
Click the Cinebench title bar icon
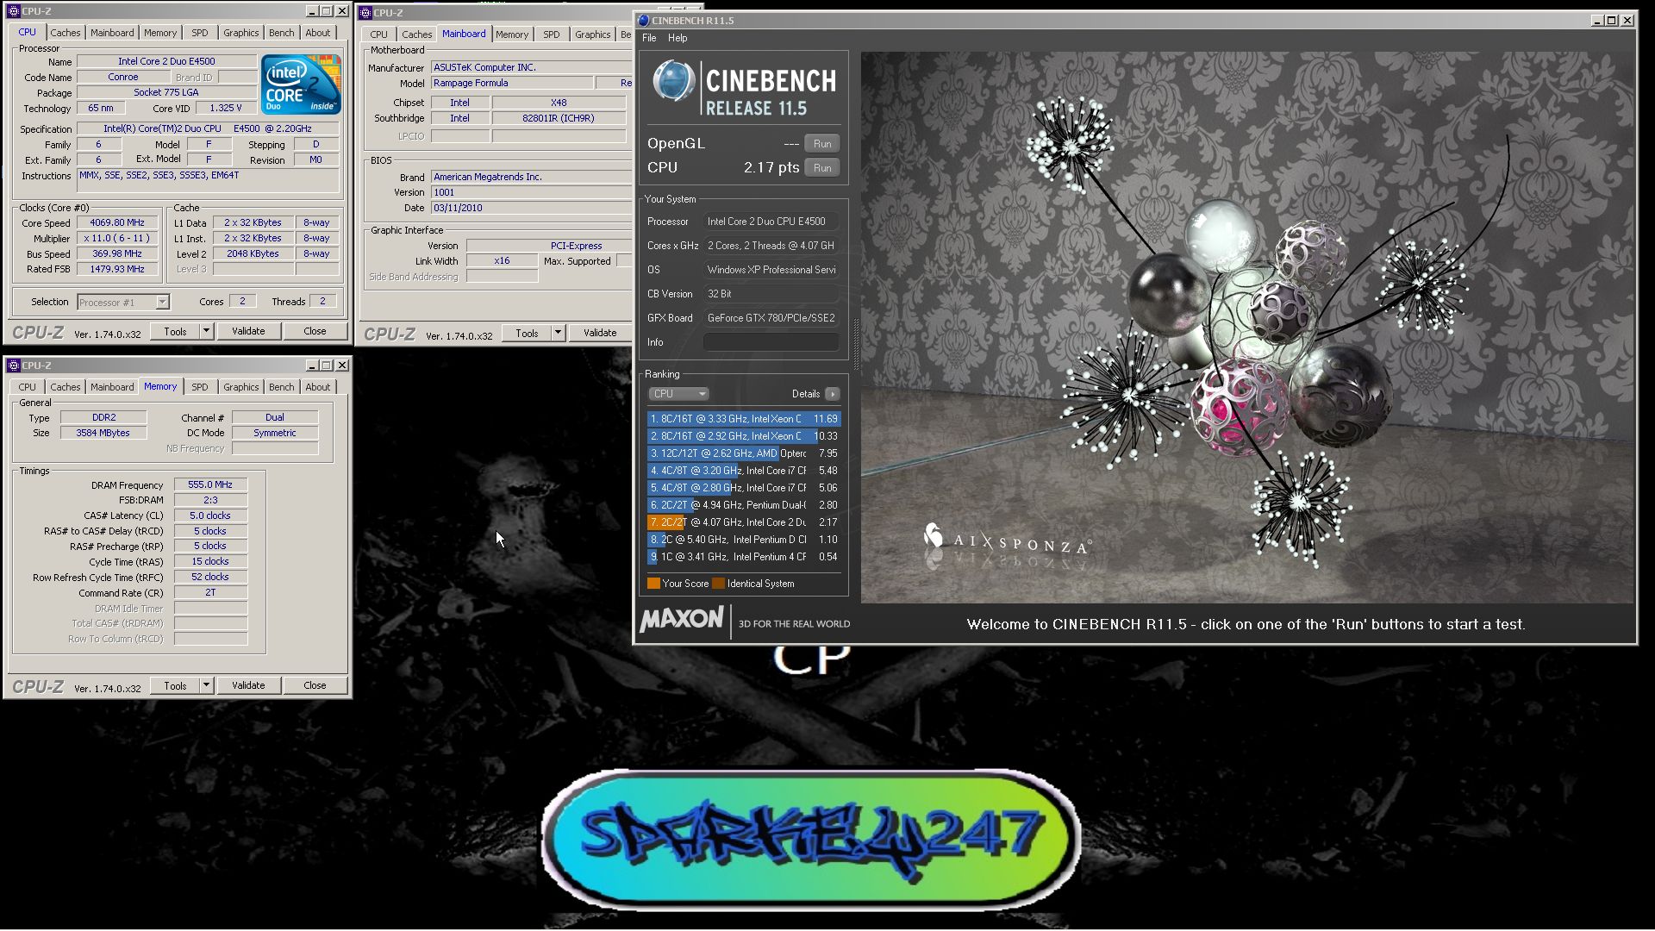tap(643, 21)
